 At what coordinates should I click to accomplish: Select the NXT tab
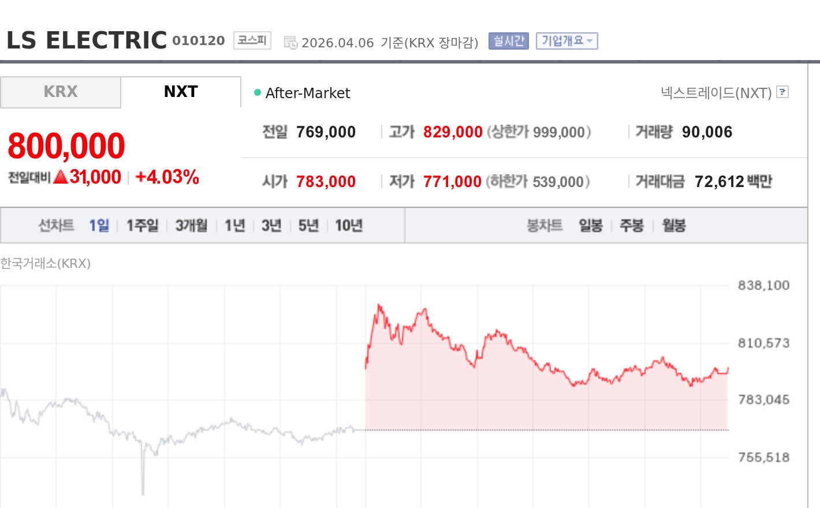coord(180,91)
